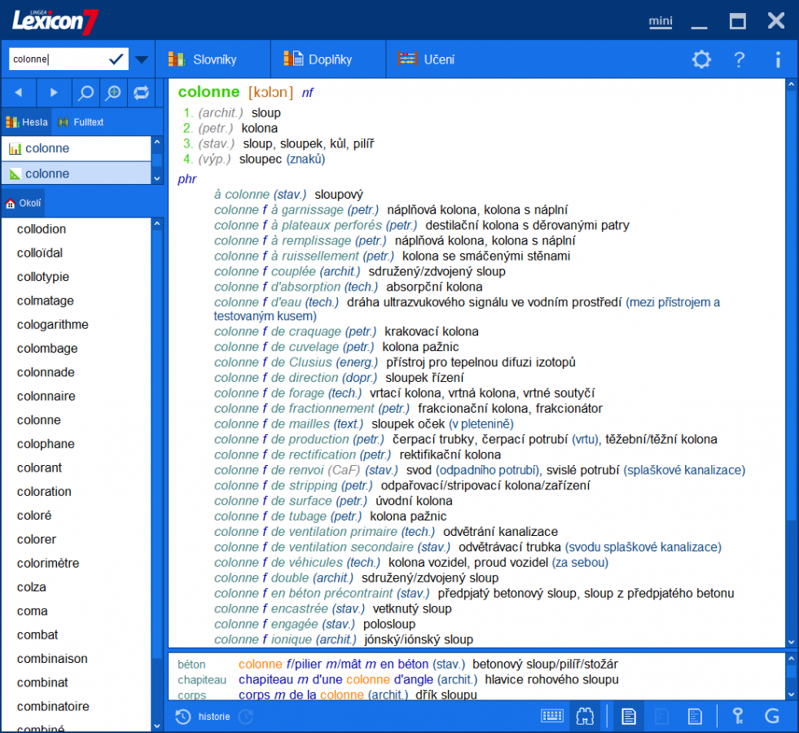Select the binoculars fulltext search icon

coord(586,716)
